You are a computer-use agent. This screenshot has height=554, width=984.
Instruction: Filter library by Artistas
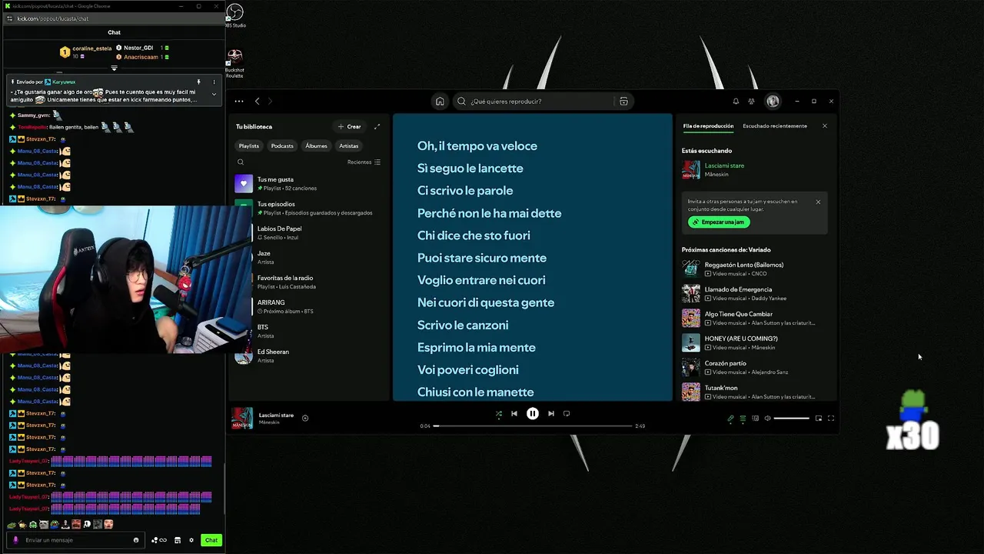[349, 145]
